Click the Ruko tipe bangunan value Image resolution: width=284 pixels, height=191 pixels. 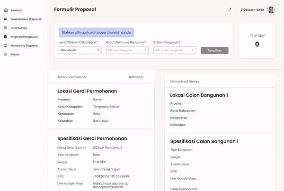[x=97, y=155]
